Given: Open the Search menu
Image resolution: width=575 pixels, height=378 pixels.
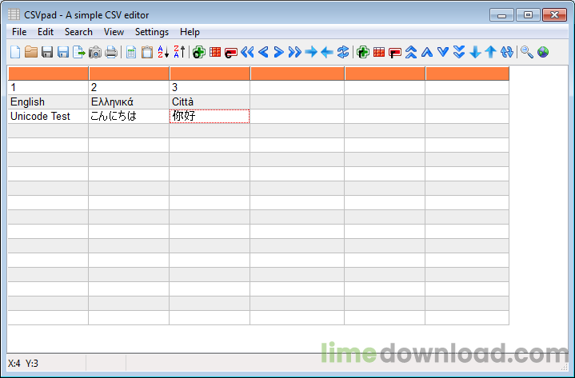Looking at the screenshot, I should click(78, 32).
